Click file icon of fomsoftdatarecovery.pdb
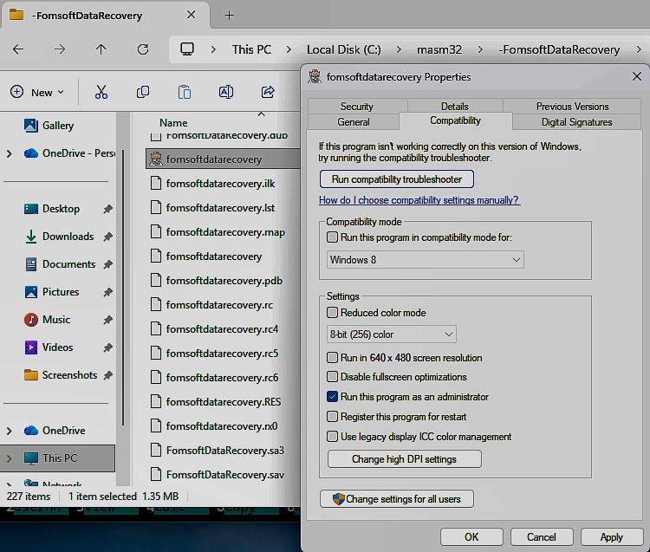This screenshot has width=650, height=552. pyautogui.click(x=156, y=280)
